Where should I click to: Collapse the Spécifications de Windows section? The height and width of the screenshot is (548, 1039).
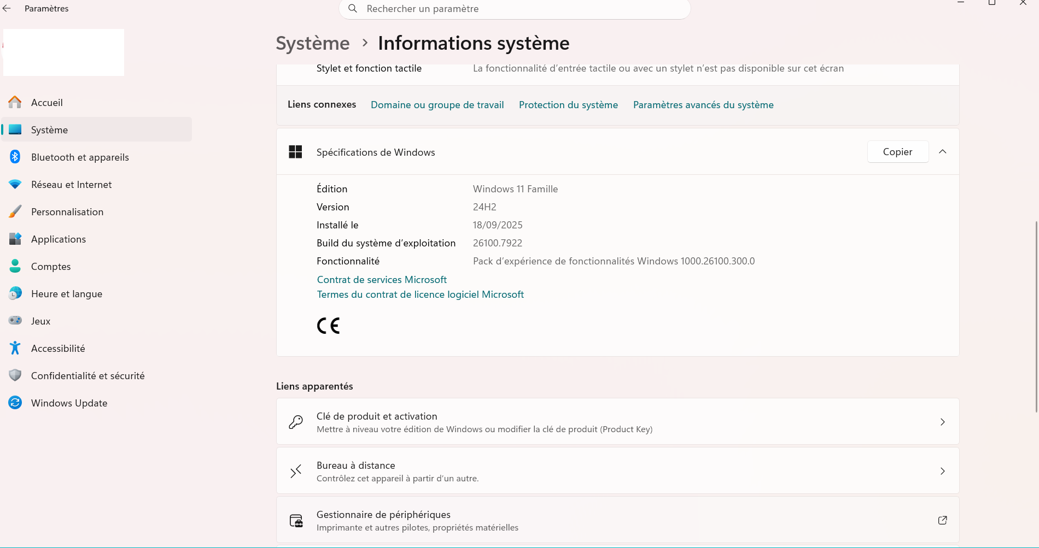pyautogui.click(x=942, y=152)
